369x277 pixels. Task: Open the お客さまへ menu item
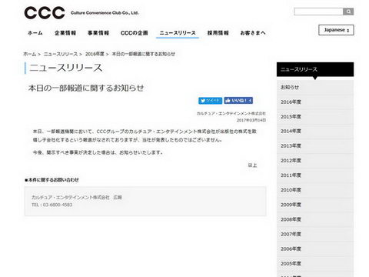253,33
